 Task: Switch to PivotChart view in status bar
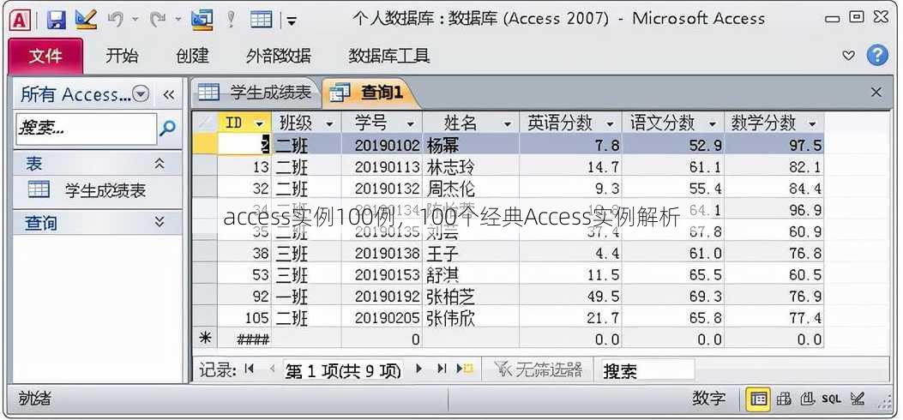808,398
